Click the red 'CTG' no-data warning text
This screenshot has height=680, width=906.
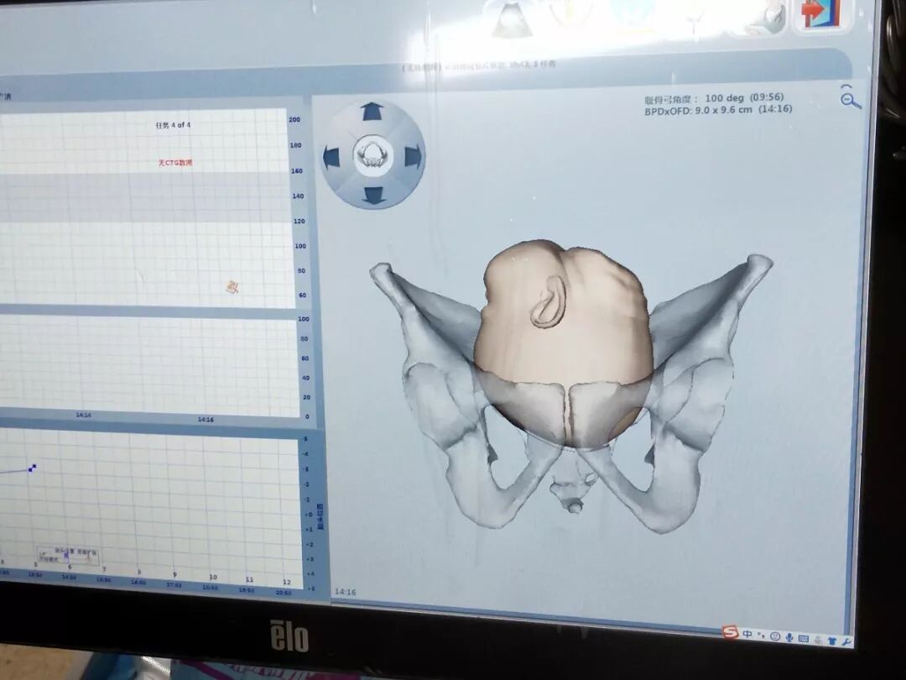175,163
